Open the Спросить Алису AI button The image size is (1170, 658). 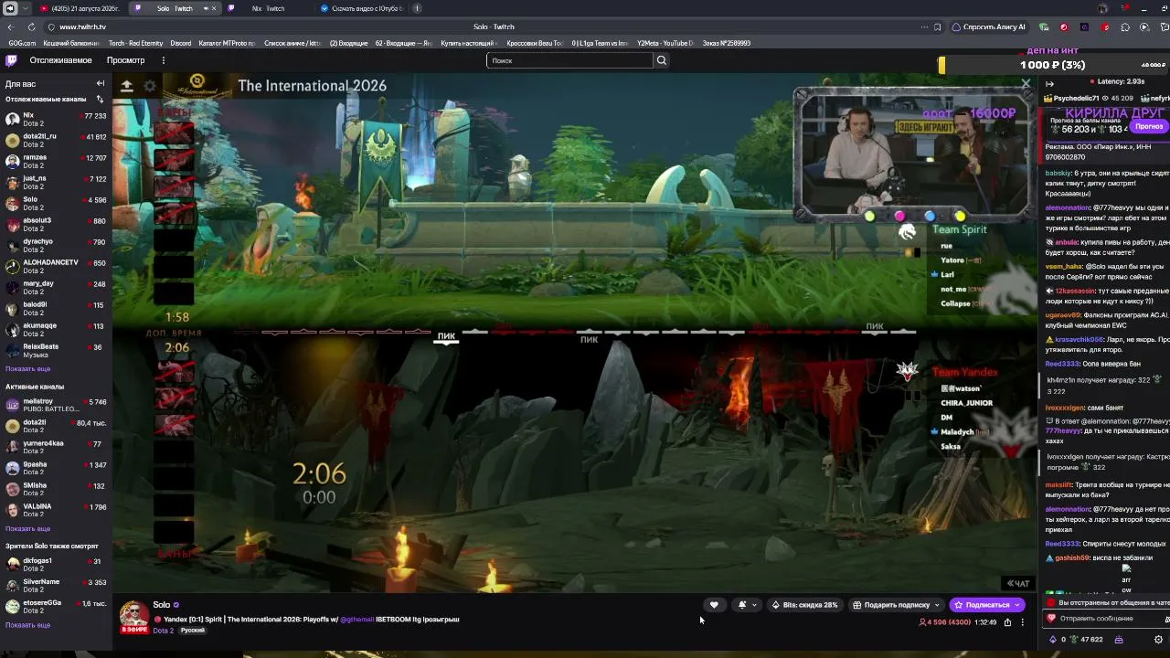[989, 27]
